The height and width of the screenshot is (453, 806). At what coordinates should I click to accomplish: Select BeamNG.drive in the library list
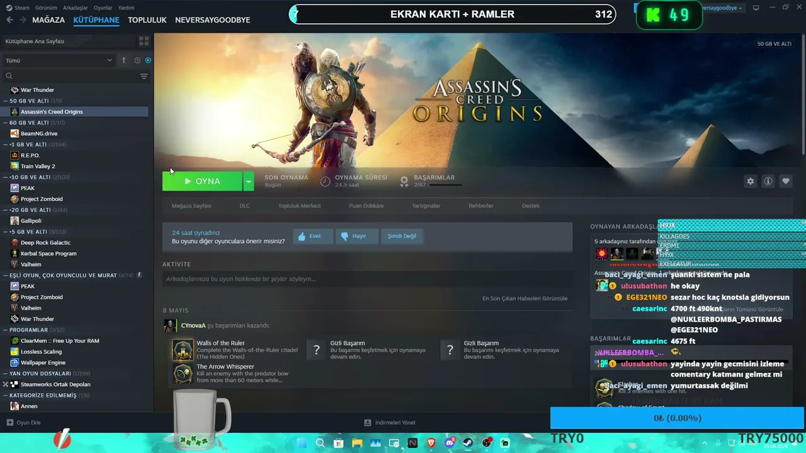[x=39, y=133]
